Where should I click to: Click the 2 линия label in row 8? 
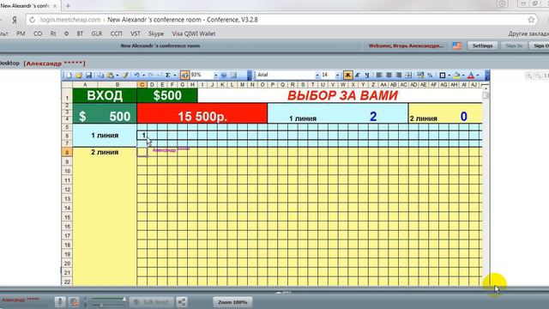click(x=105, y=152)
